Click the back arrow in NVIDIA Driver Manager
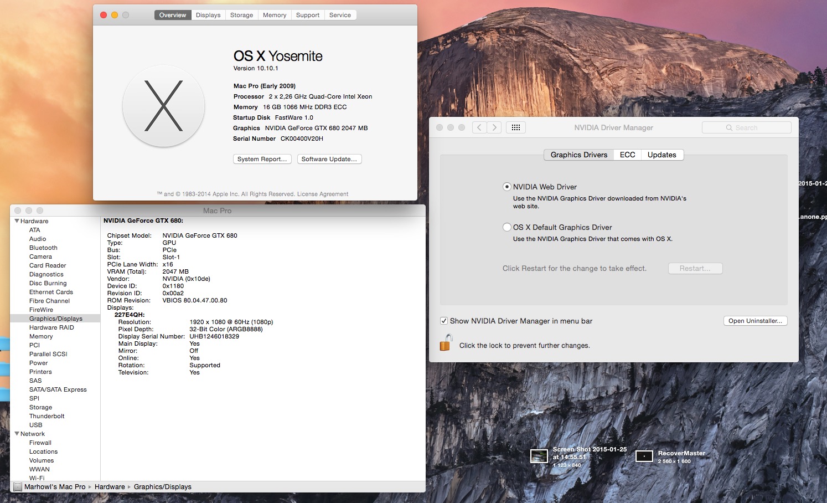The height and width of the screenshot is (503, 827). point(479,127)
